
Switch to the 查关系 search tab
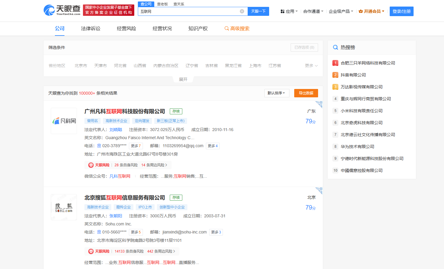click(179, 4)
